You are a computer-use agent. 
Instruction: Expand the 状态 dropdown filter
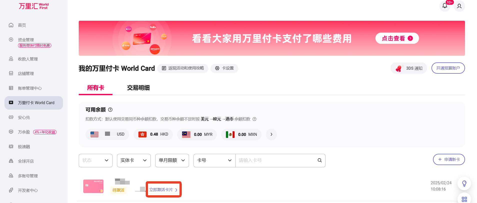pyautogui.click(x=95, y=160)
